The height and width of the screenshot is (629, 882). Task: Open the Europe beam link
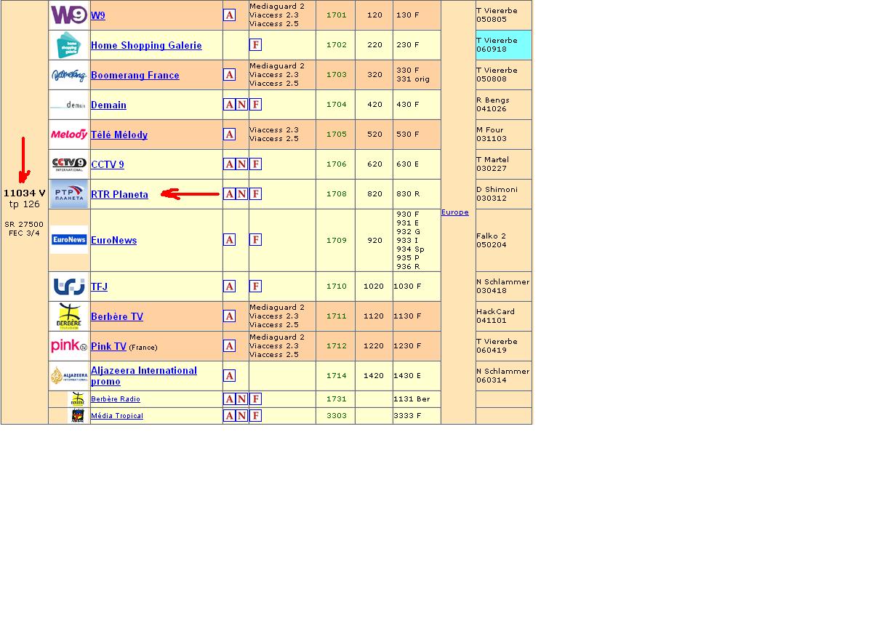point(454,212)
